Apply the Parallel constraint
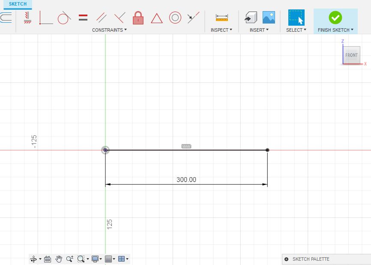This screenshot has width=371, height=265. (x=102, y=18)
